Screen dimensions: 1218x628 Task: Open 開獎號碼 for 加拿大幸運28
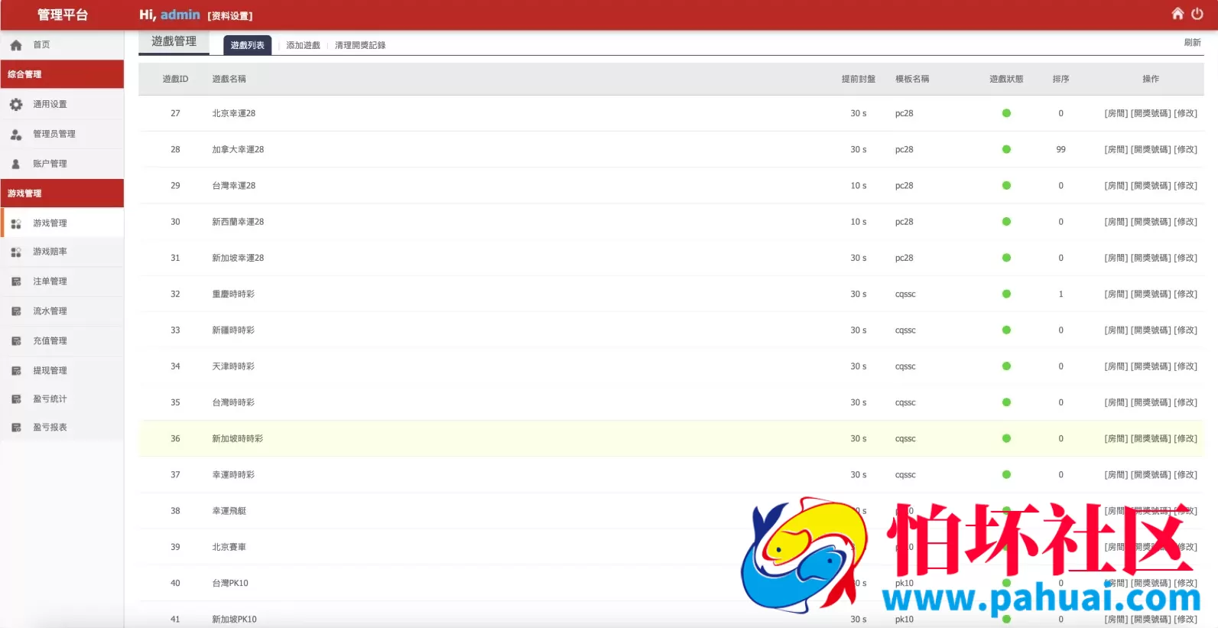point(1151,149)
